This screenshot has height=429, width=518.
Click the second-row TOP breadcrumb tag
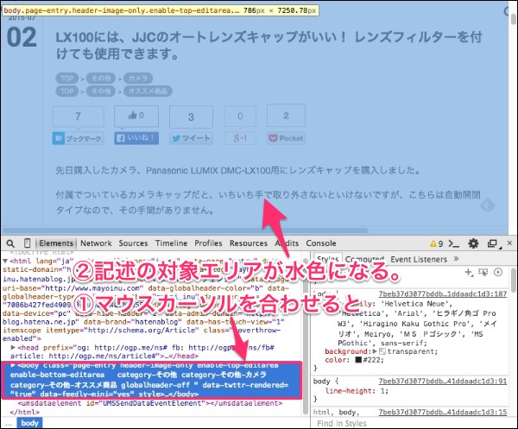click(67, 91)
